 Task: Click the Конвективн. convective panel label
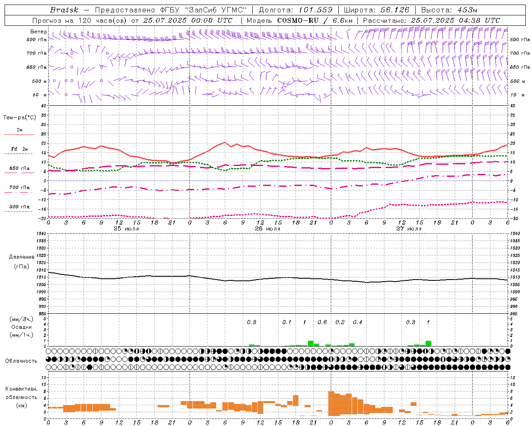click(x=22, y=389)
